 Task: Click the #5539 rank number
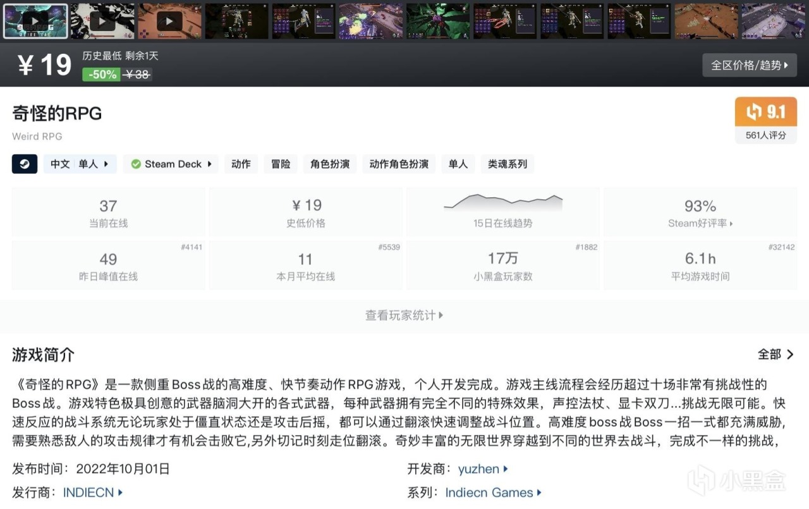click(389, 247)
